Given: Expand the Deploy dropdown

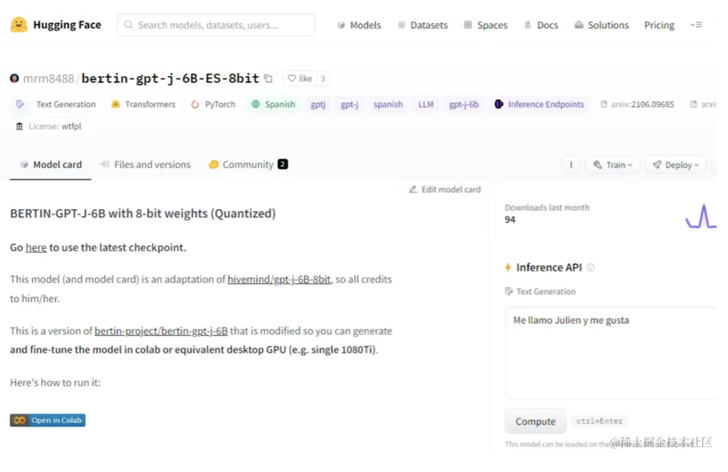Looking at the screenshot, I should [675, 165].
